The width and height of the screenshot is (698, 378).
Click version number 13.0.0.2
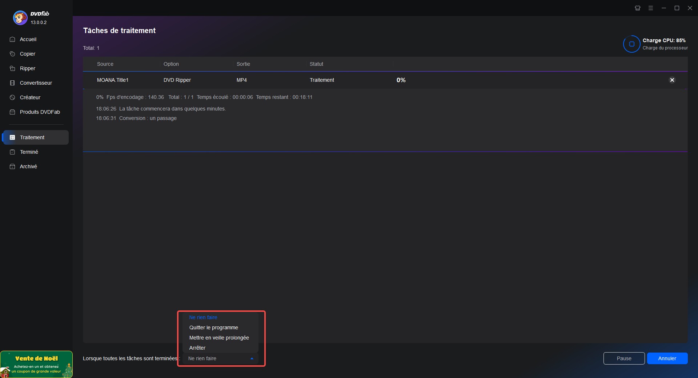coord(39,23)
